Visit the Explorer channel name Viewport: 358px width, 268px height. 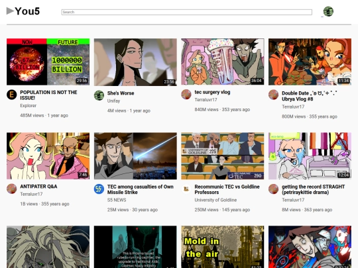tap(28, 105)
